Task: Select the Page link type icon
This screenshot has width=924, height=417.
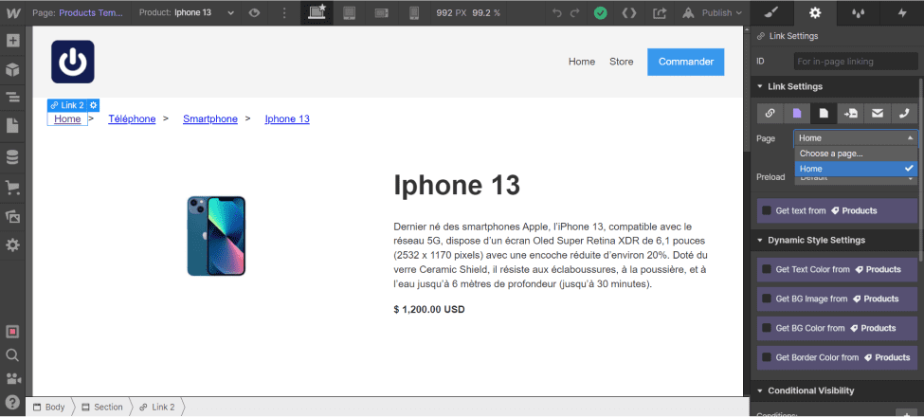Action: click(824, 114)
